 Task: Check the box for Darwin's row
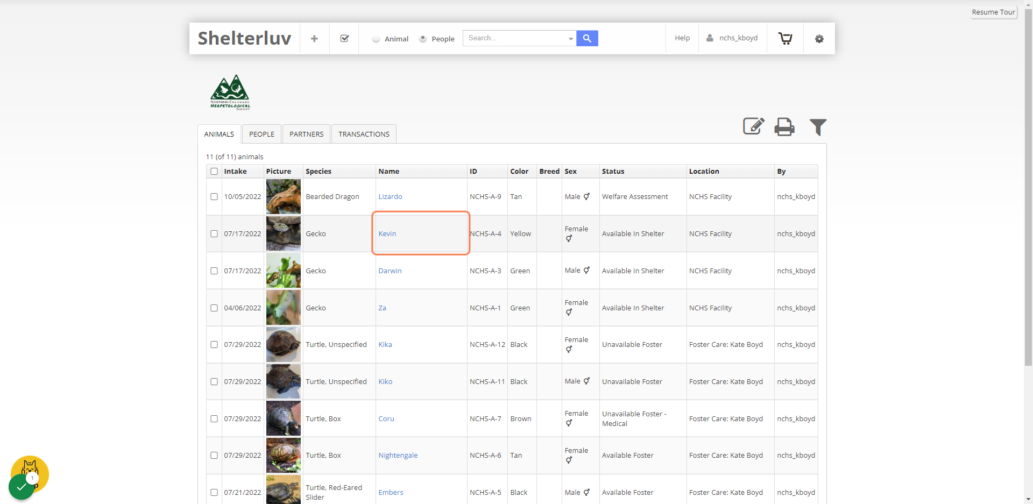click(x=214, y=271)
